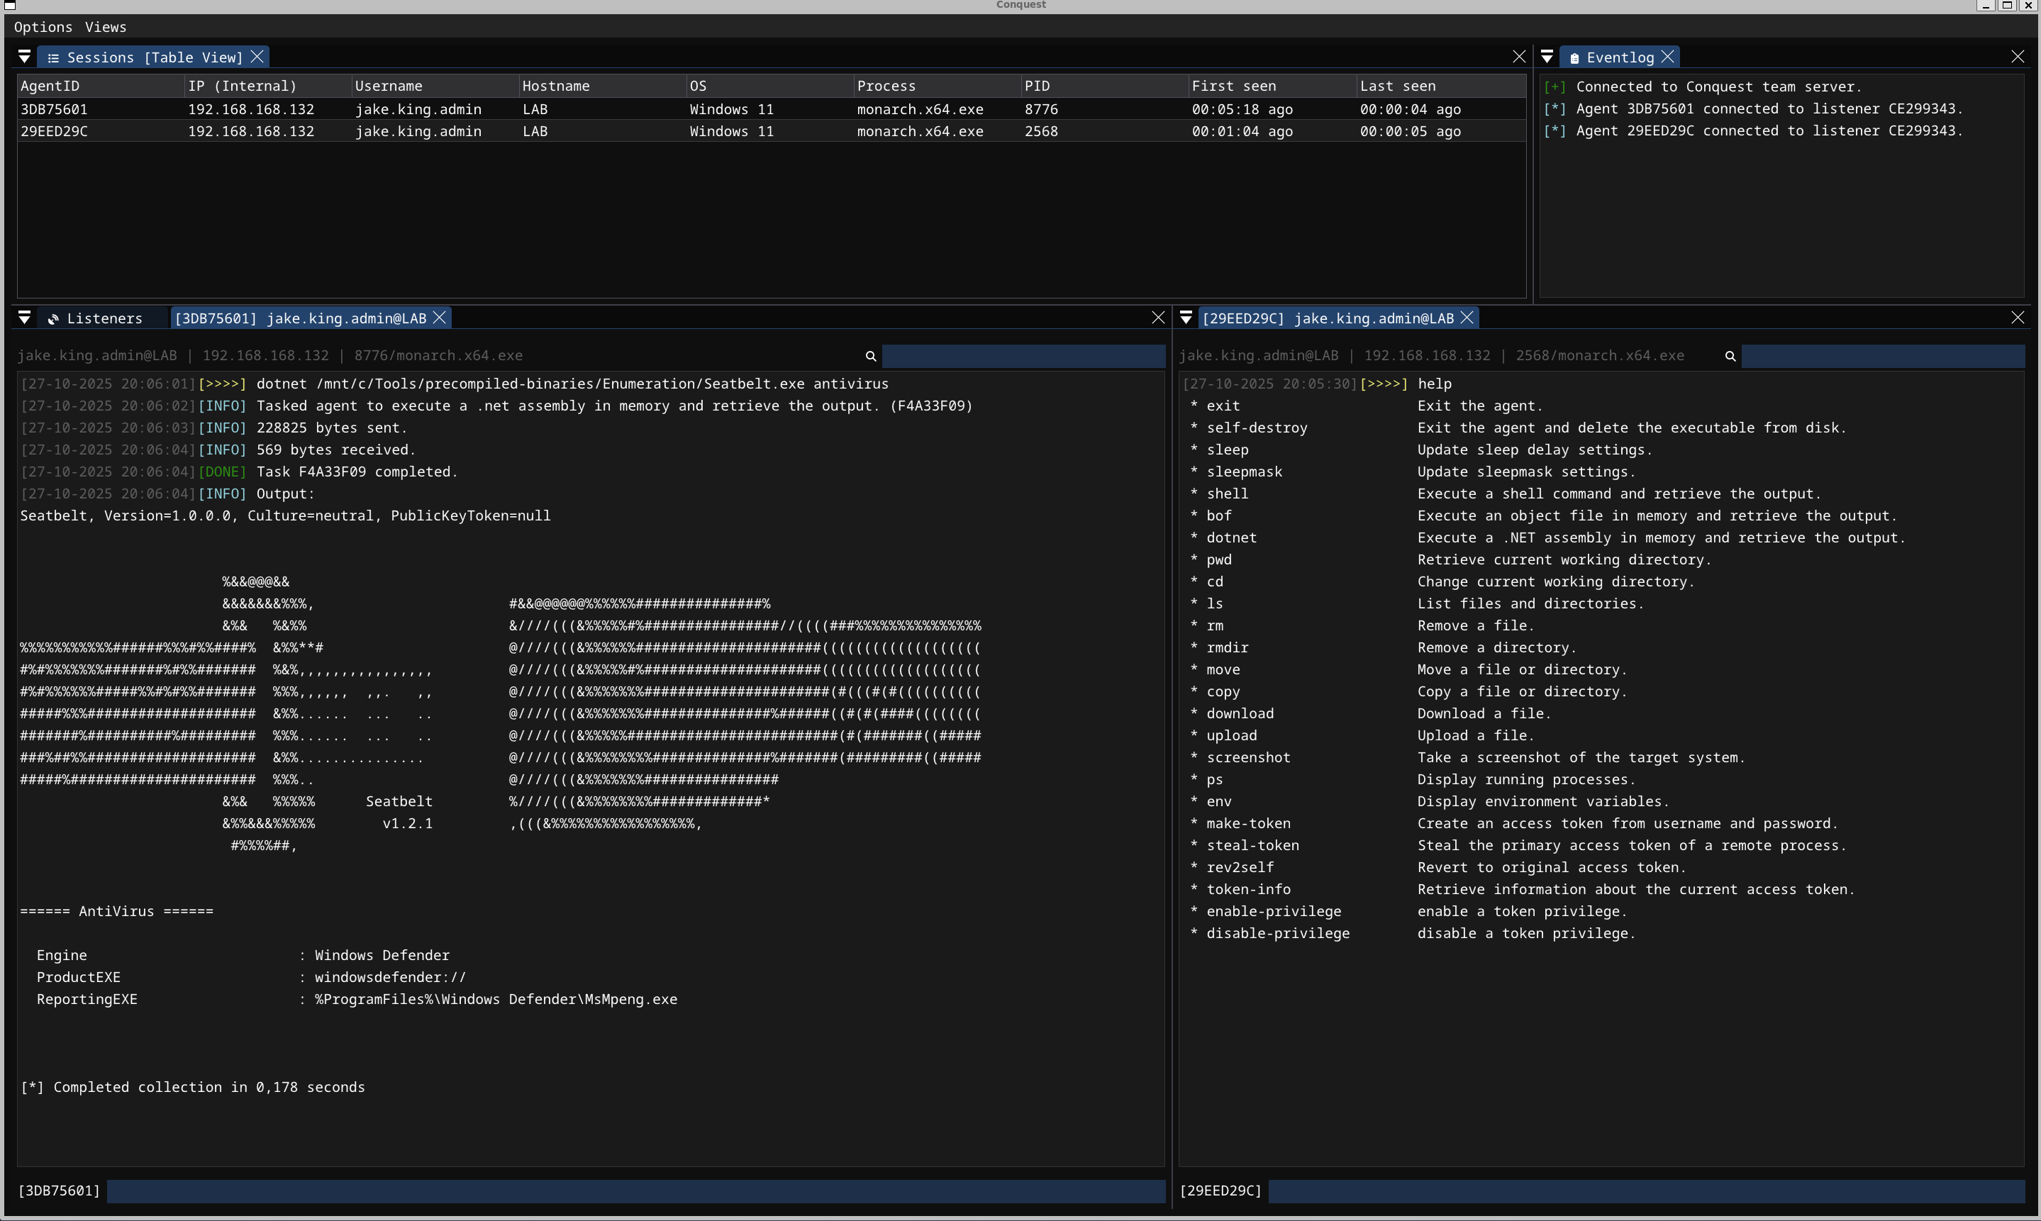Focus the 3DB75601 command input field

(635, 1191)
